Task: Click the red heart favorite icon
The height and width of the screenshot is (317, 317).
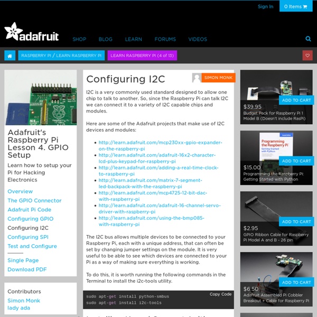Action: click(x=307, y=55)
